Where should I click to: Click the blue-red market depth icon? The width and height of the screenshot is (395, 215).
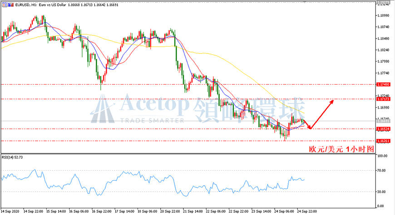(11, 5)
